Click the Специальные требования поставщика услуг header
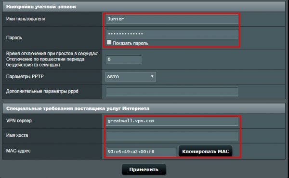This screenshot has height=178, width=289. pyautogui.click(x=78, y=108)
